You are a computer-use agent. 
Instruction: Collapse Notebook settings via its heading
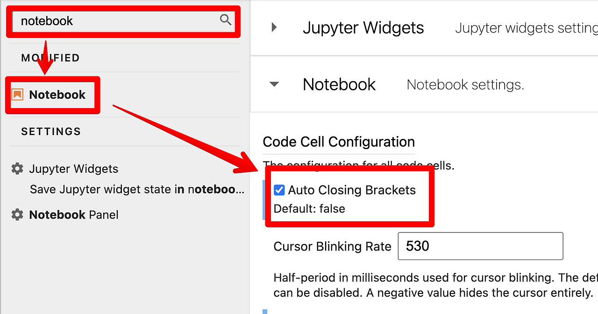339,84
